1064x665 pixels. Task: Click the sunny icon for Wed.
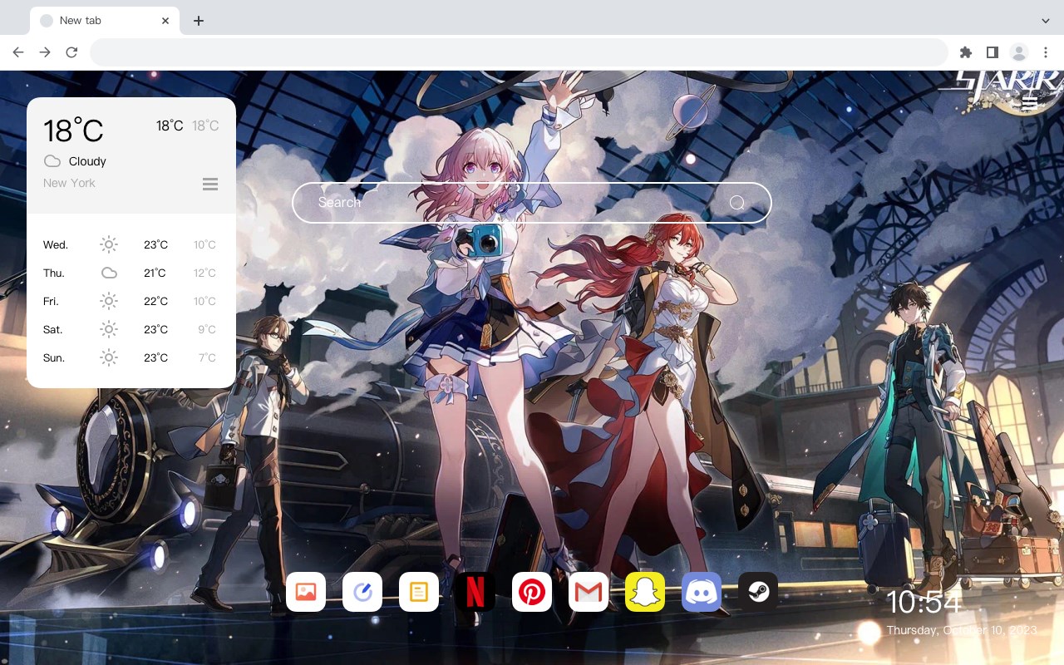pos(109,244)
